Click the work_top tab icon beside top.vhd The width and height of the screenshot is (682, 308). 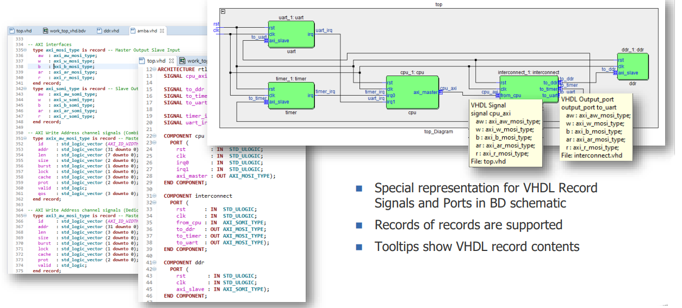(183, 61)
